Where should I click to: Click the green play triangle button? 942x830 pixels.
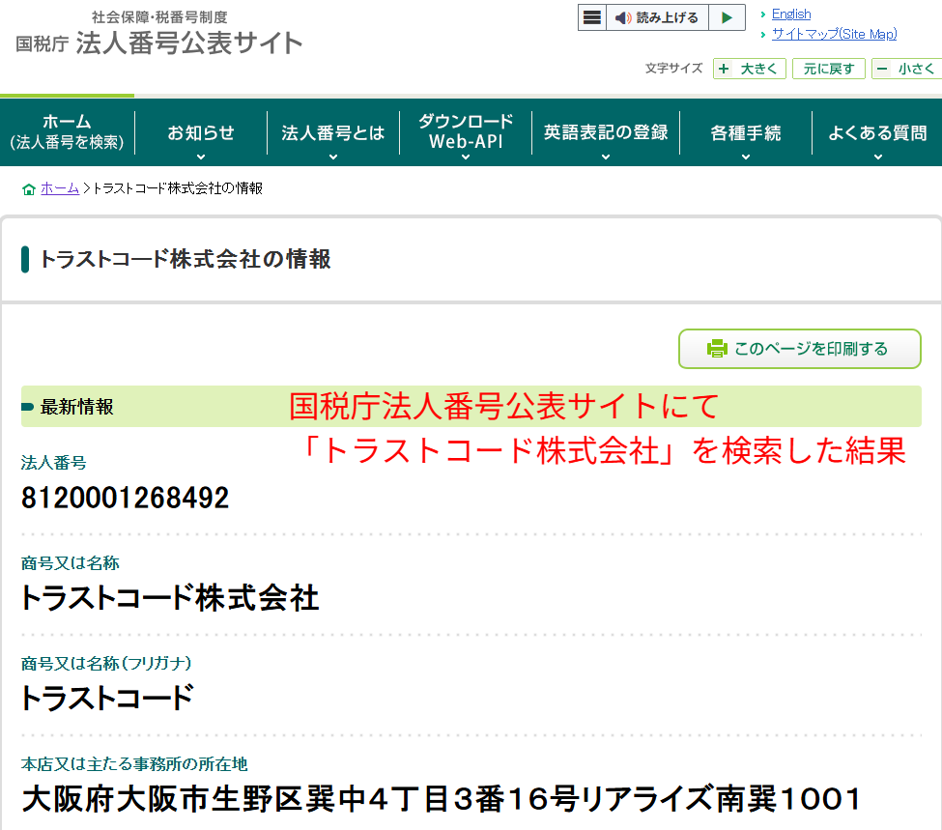coord(727,17)
